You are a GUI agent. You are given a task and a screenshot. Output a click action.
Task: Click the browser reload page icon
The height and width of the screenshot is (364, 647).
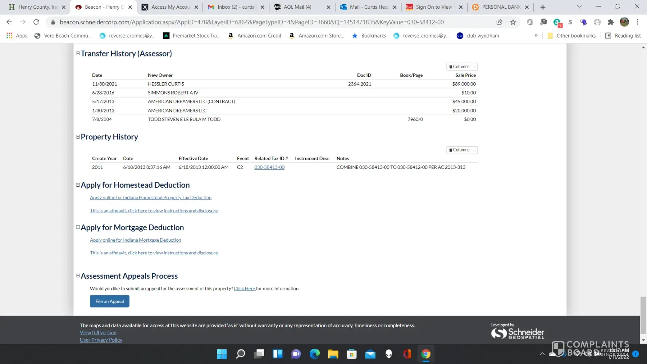[36, 22]
